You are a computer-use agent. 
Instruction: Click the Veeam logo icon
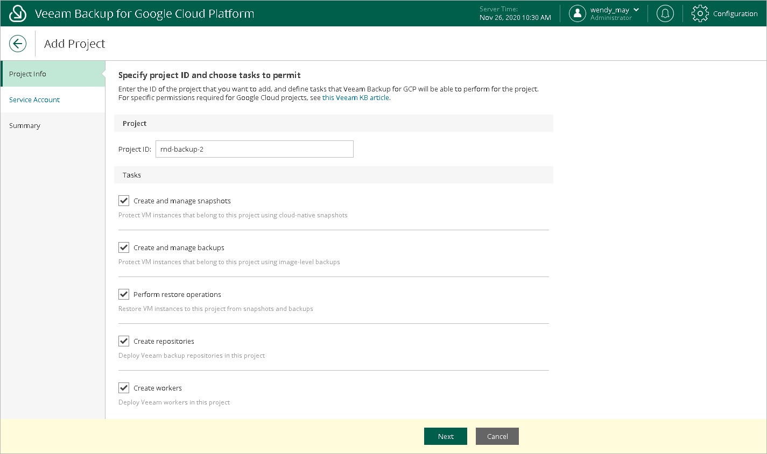pyautogui.click(x=18, y=13)
